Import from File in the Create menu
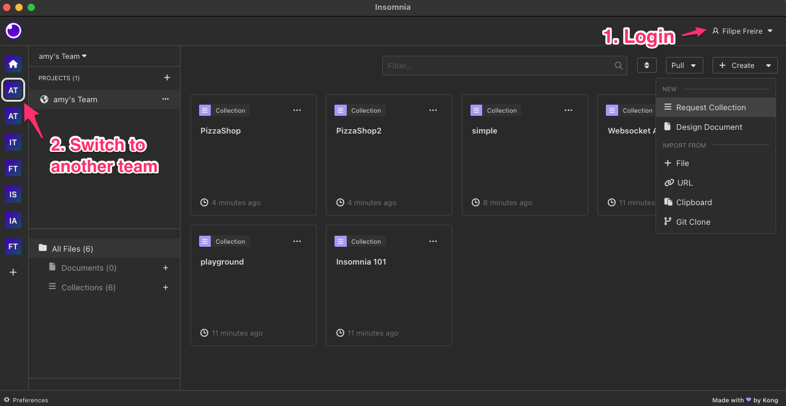 pyautogui.click(x=716, y=163)
